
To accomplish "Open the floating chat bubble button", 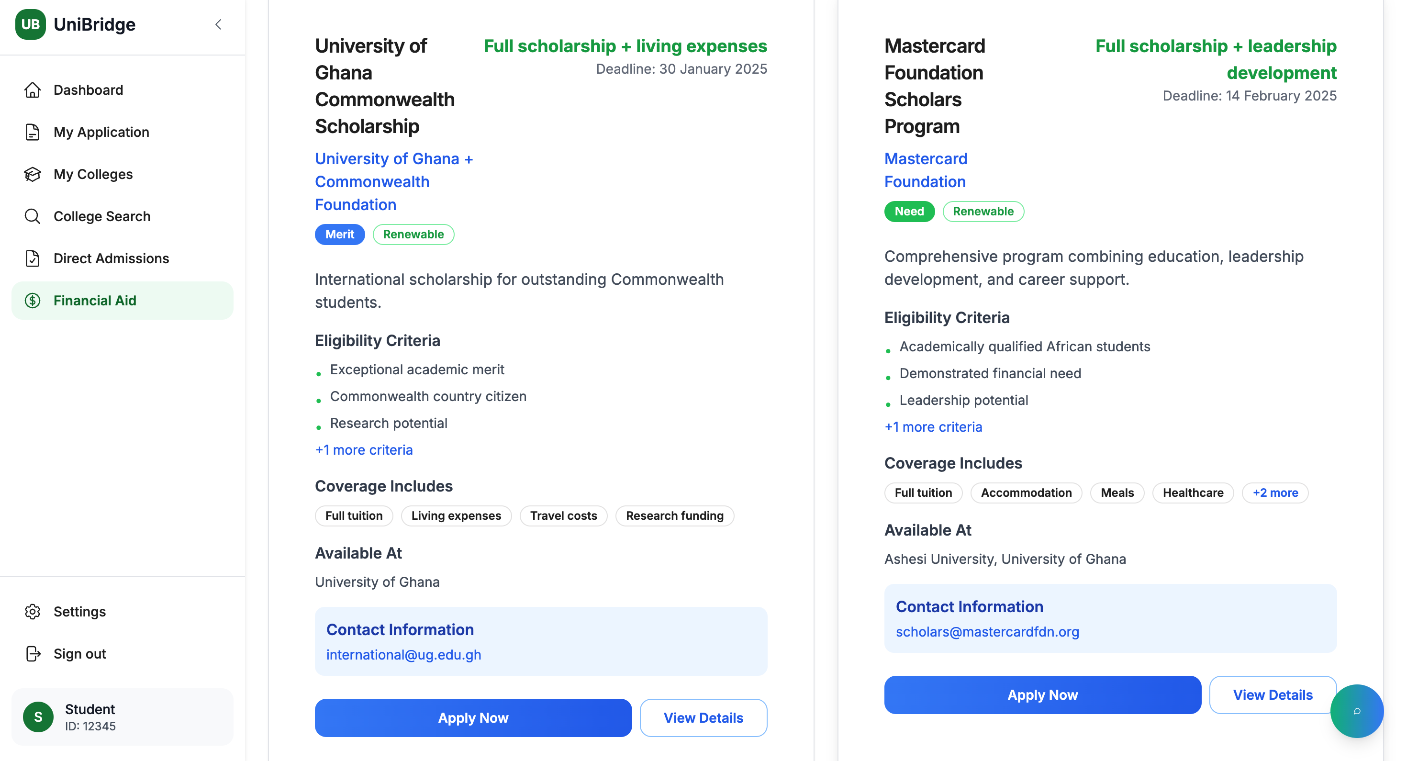I will point(1357,711).
